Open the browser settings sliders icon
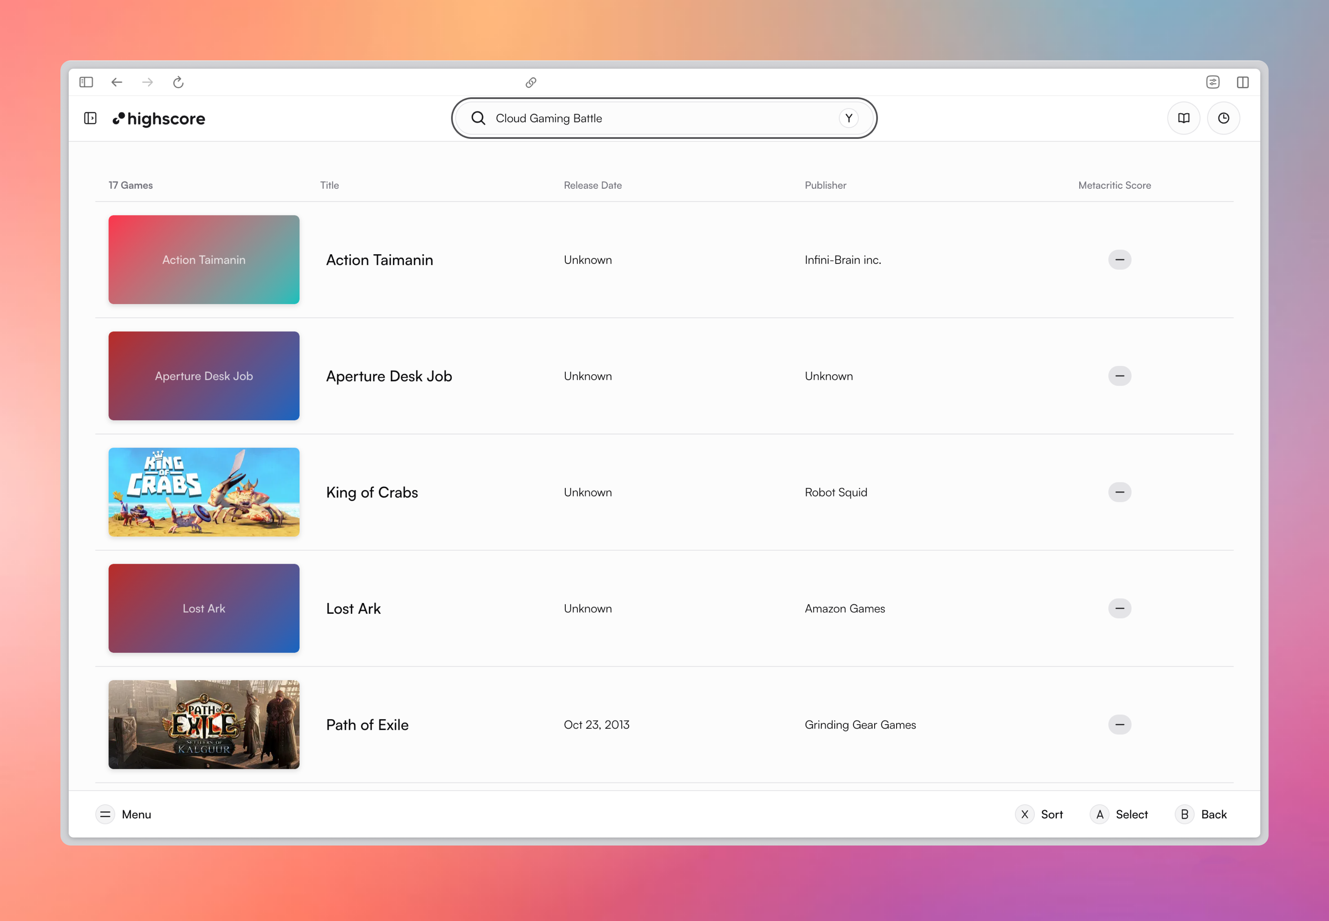 tap(1212, 82)
